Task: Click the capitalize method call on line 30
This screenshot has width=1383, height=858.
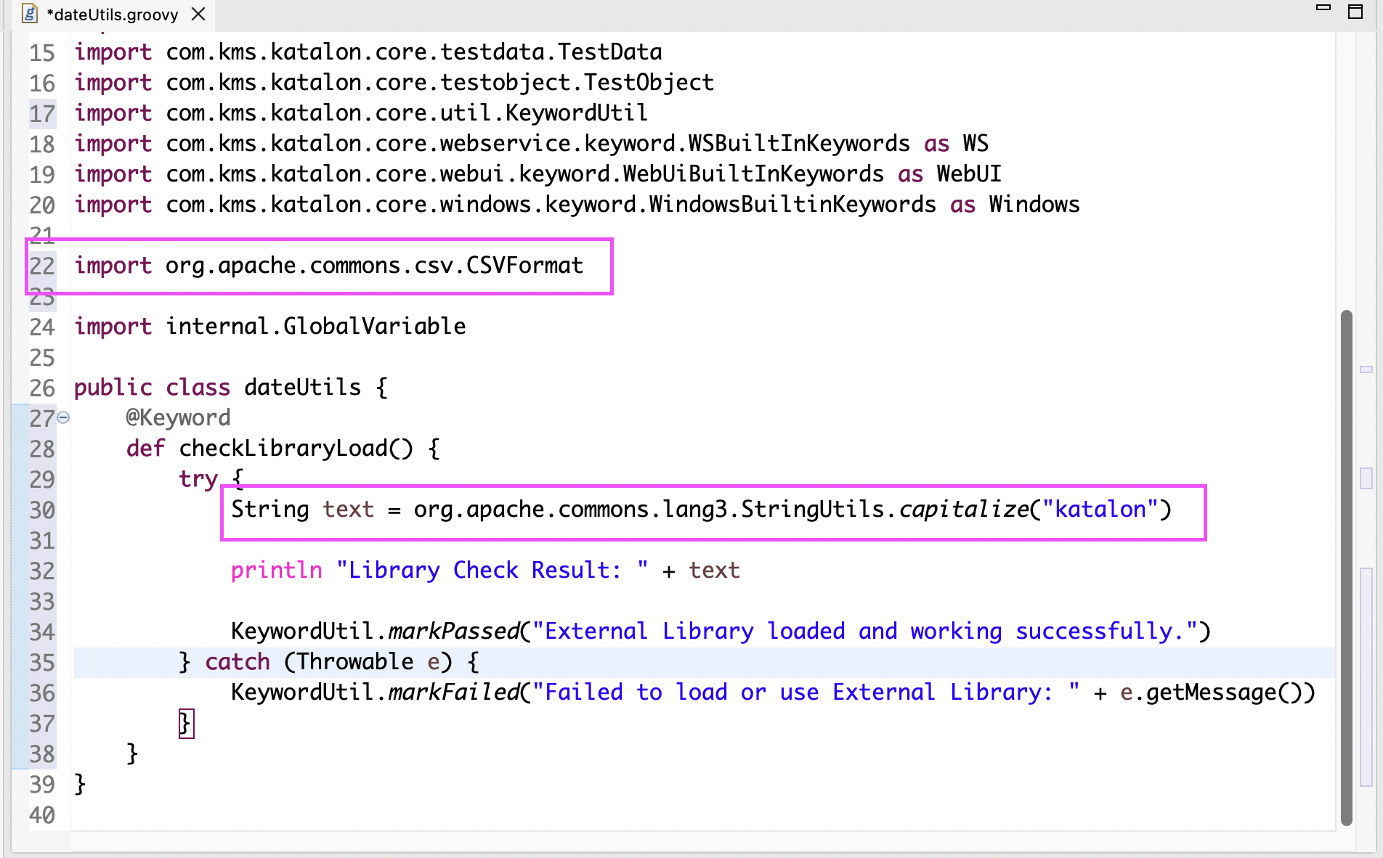Action: 962,510
